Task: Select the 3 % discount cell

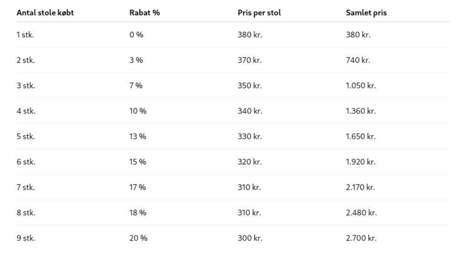Action: (136, 60)
